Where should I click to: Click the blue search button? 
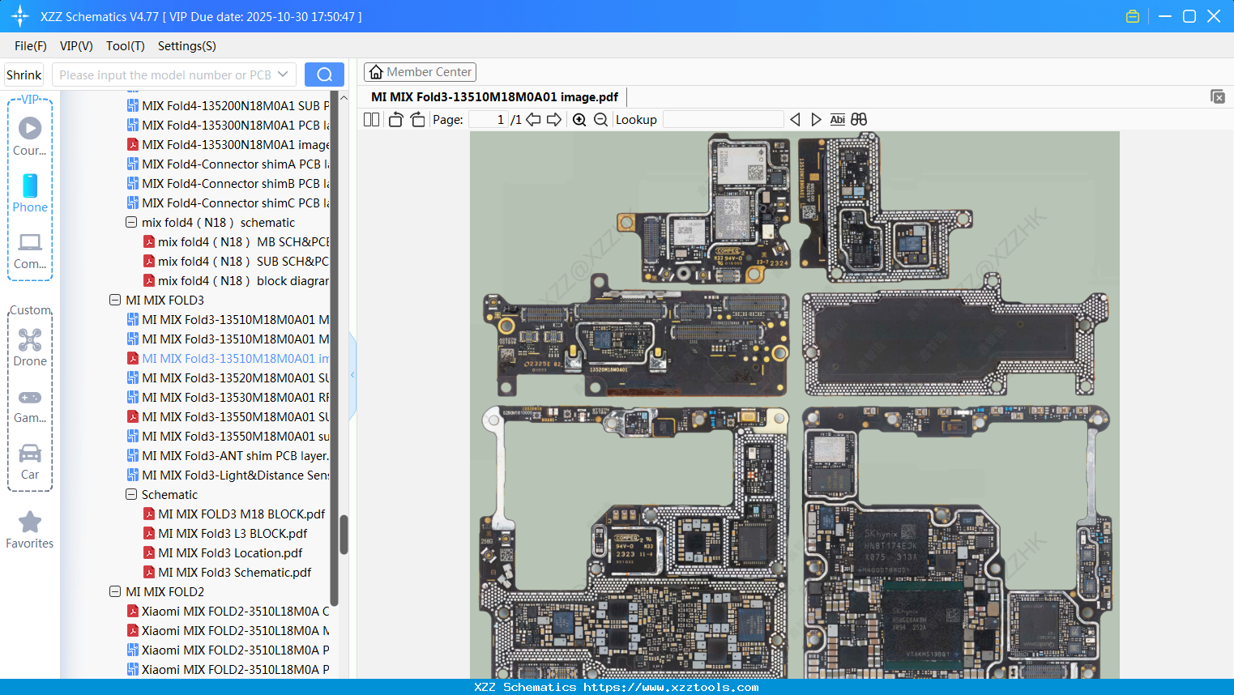(324, 75)
